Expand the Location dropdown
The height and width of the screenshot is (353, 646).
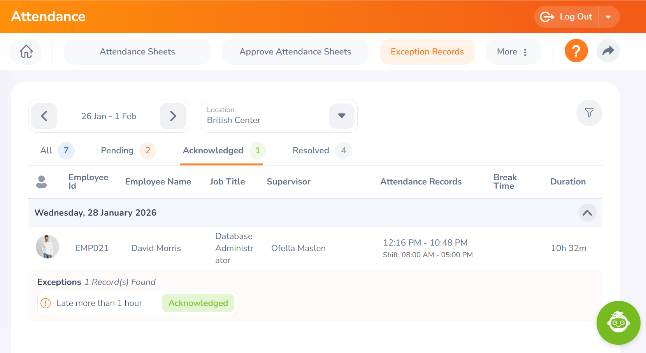[x=341, y=116]
